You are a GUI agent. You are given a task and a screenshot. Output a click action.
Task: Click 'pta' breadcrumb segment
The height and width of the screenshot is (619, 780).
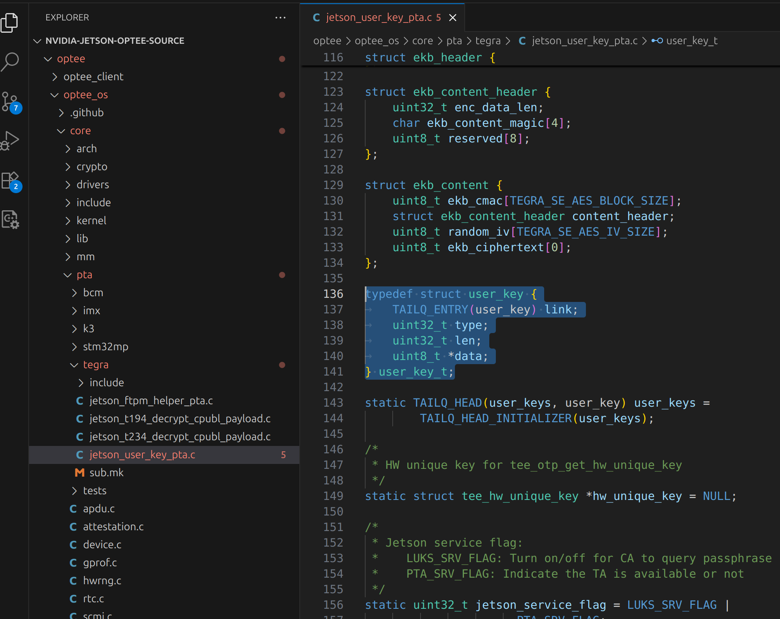point(454,41)
